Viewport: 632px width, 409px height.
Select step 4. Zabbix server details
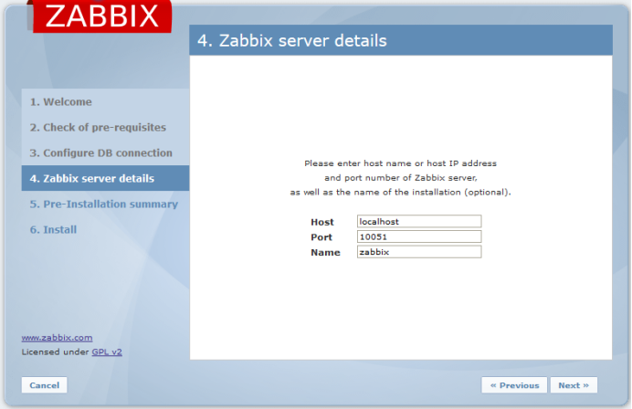[105, 178]
